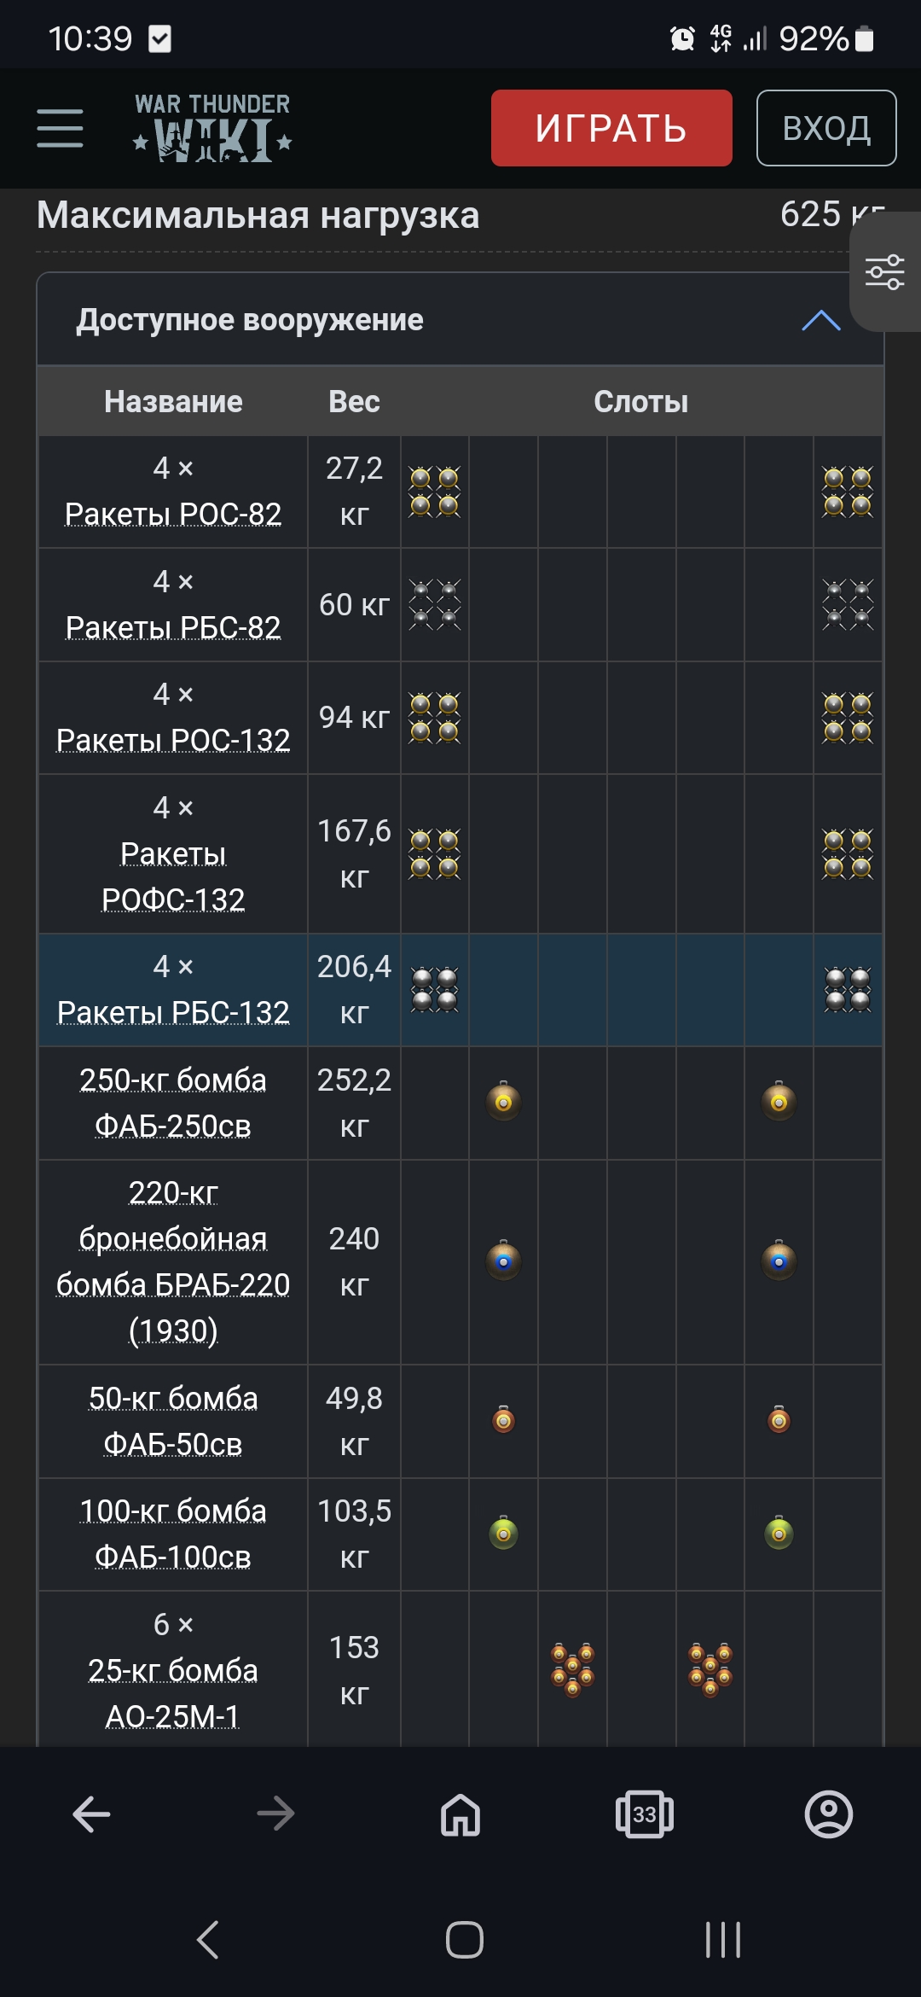
Task: Select the АО-25М-1 bomb cluster slot icon
Action: 572,1669
